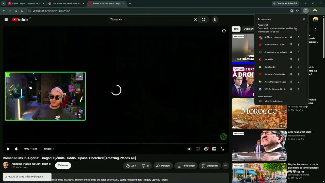The height and width of the screenshot is (183, 325).
Task: Pin the AdBlock extension
Action: (x=291, y=37)
